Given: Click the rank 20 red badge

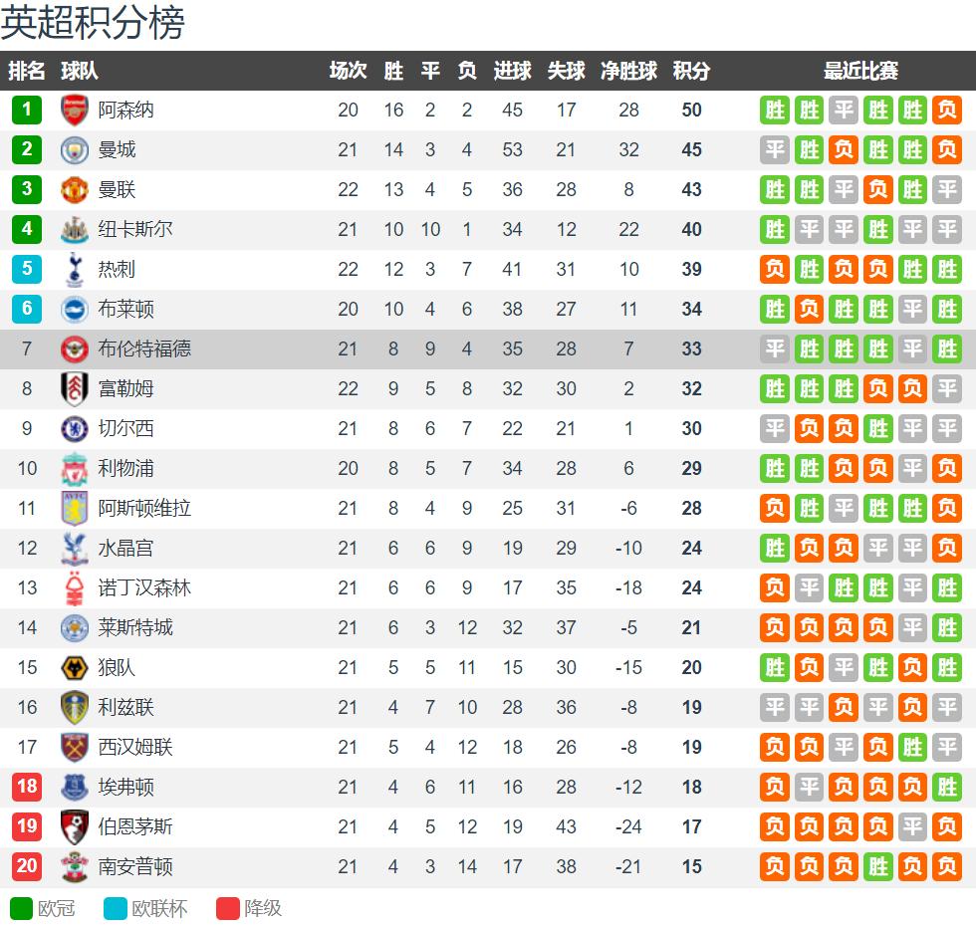Looking at the screenshot, I should click(27, 866).
